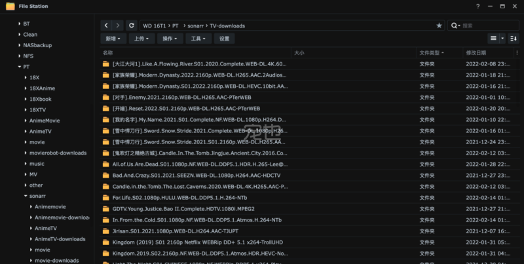This screenshot has height=264, width=524.
Task: Bookmark this folder with the star icon
Action: pyautogui.click(x=439, y=26)
